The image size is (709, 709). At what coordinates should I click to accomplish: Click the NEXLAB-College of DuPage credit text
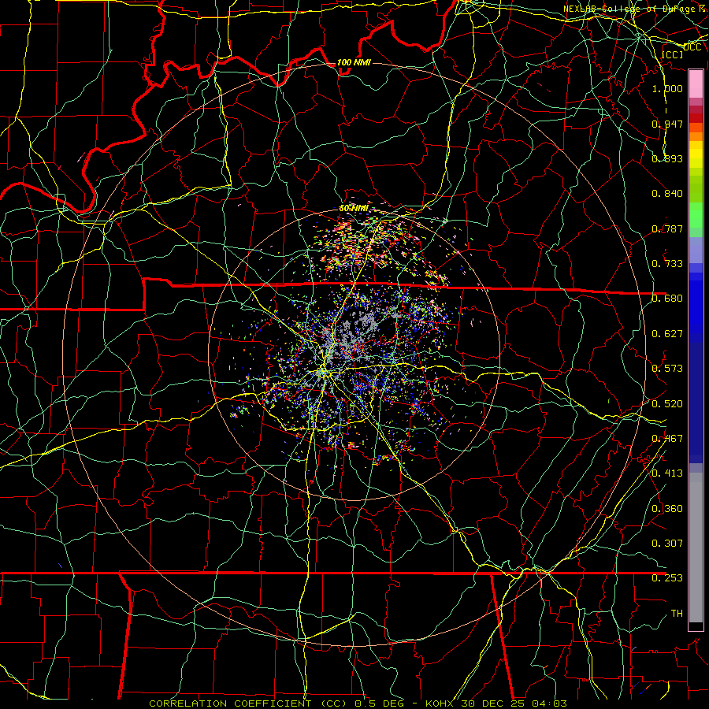[636, 9]
